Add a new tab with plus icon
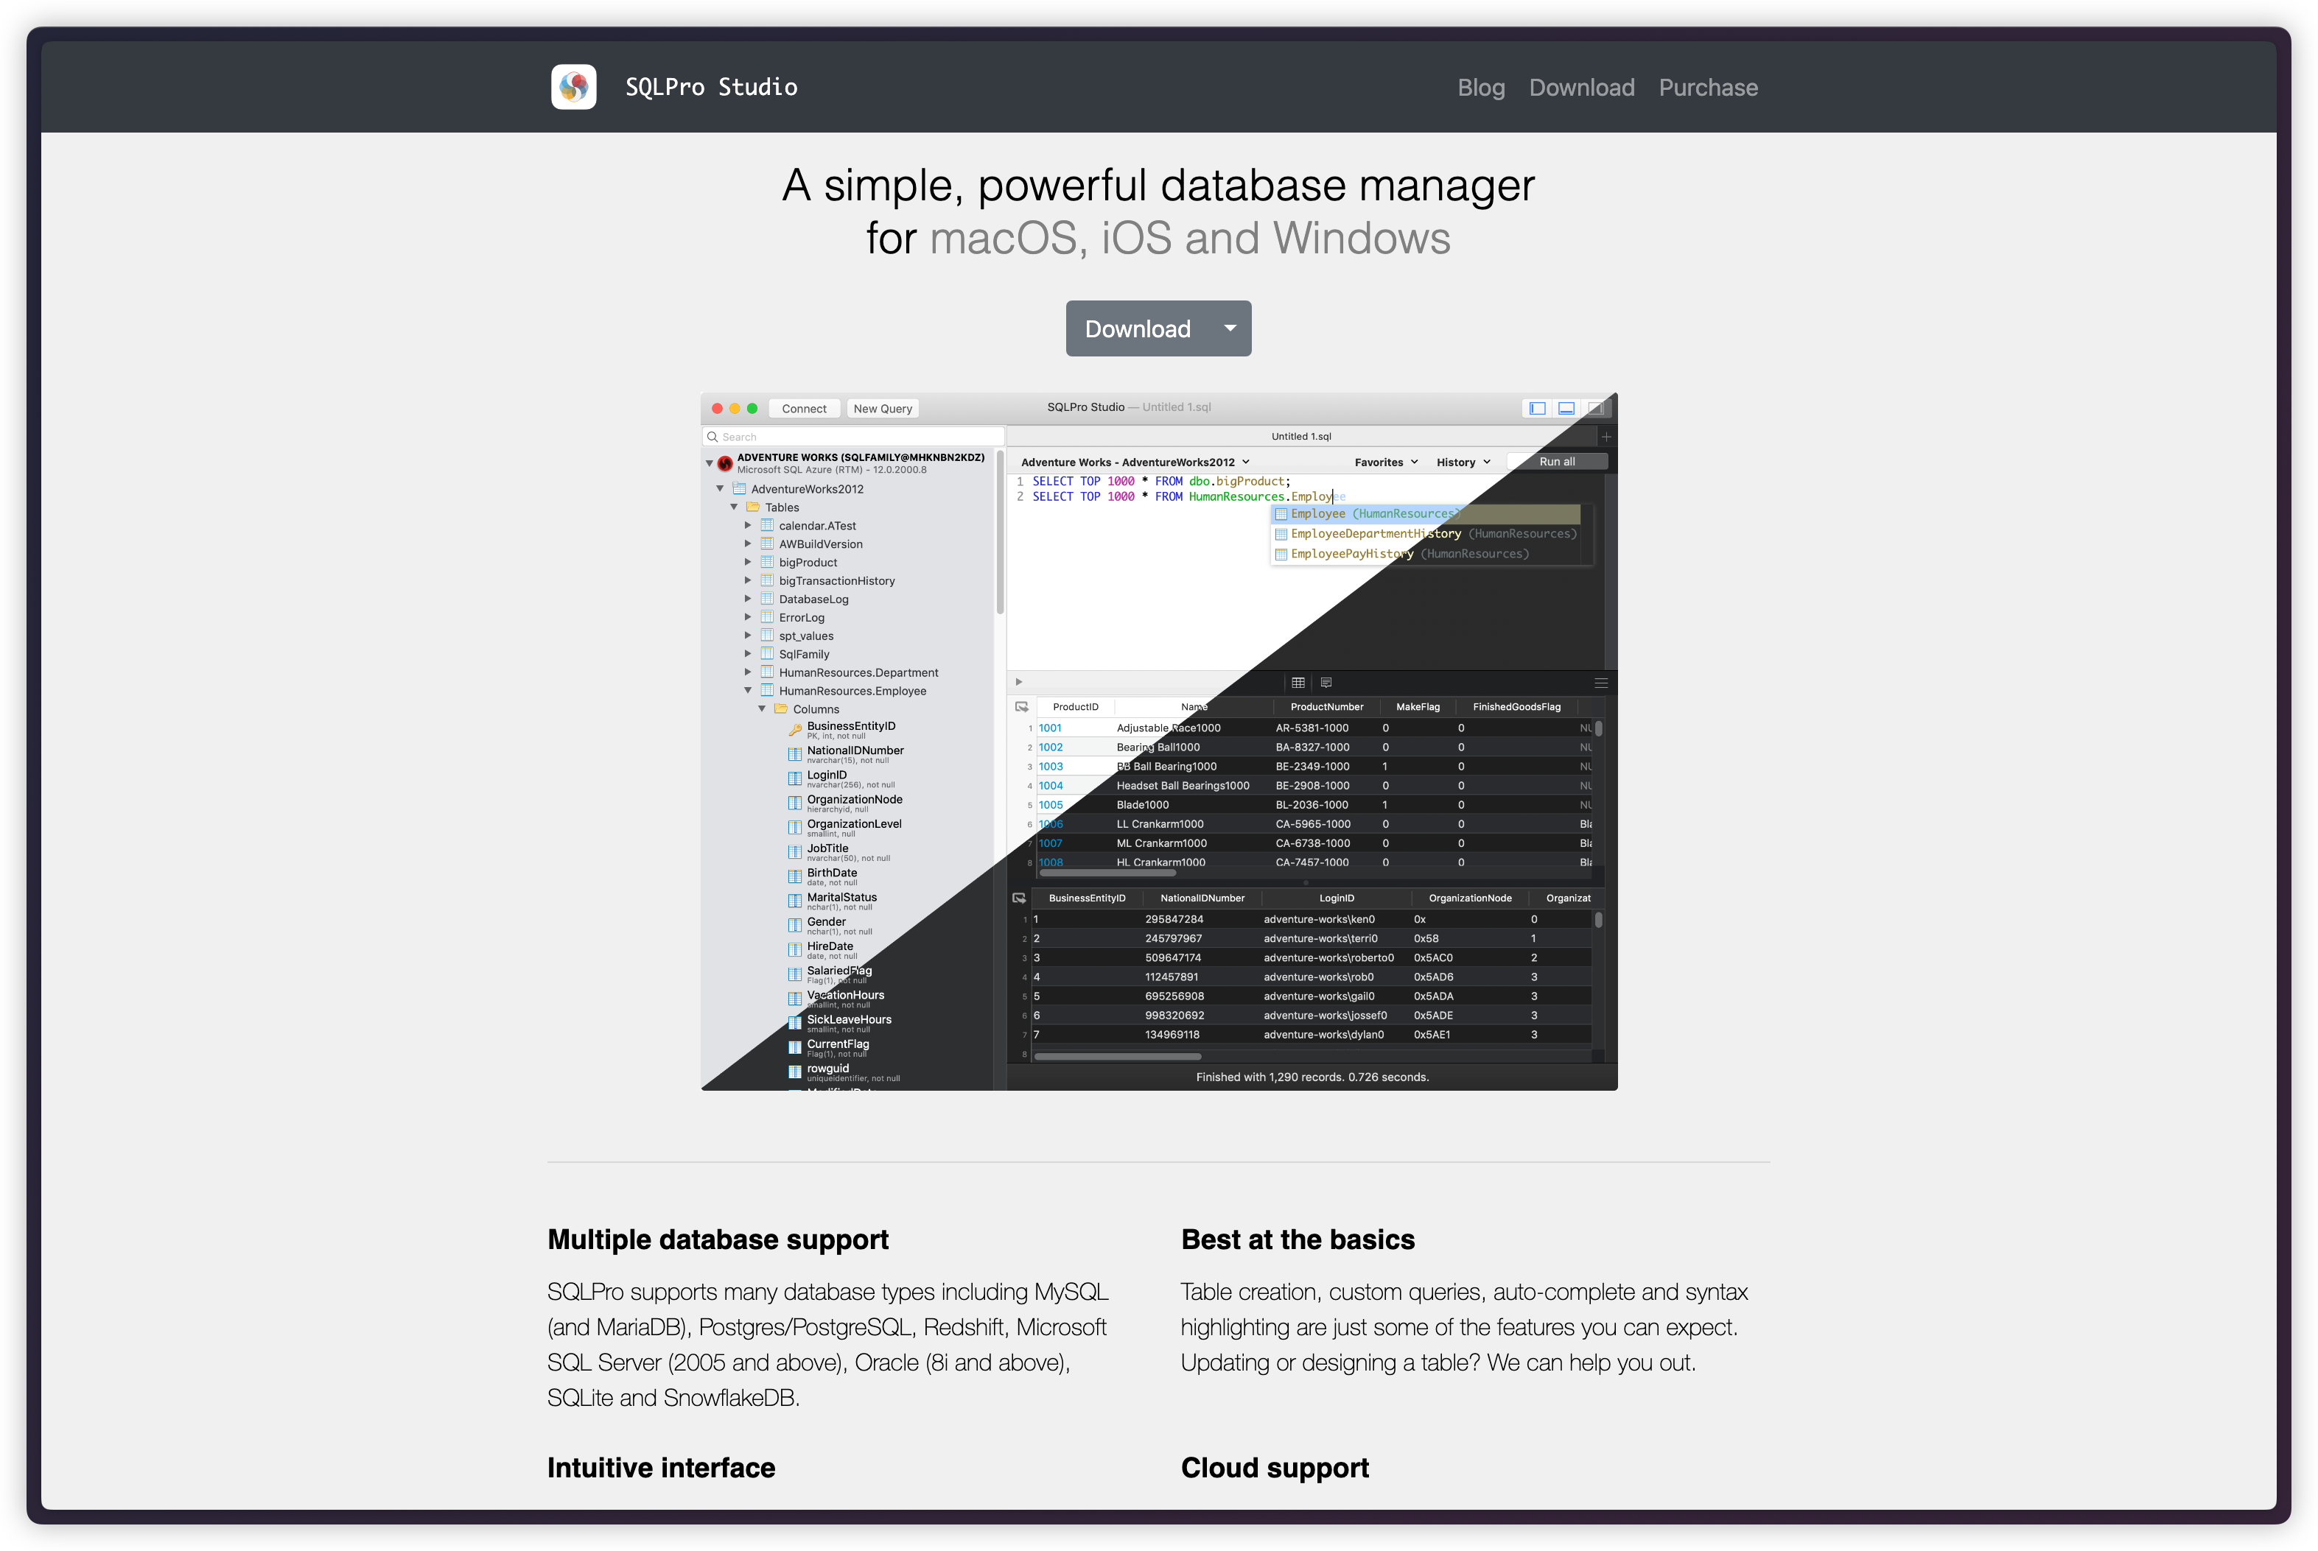 click(1606, 436)
